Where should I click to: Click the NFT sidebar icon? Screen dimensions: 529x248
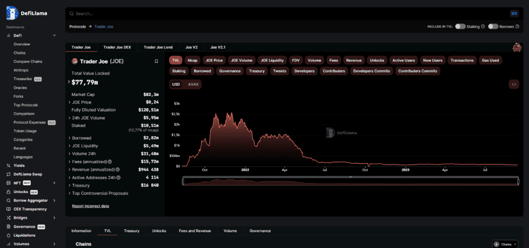(9, 183)
